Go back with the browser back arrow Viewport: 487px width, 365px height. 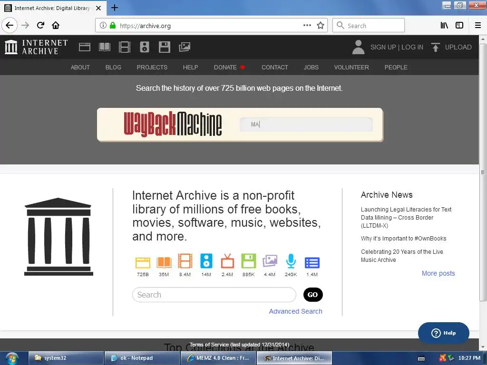point(10,25)
